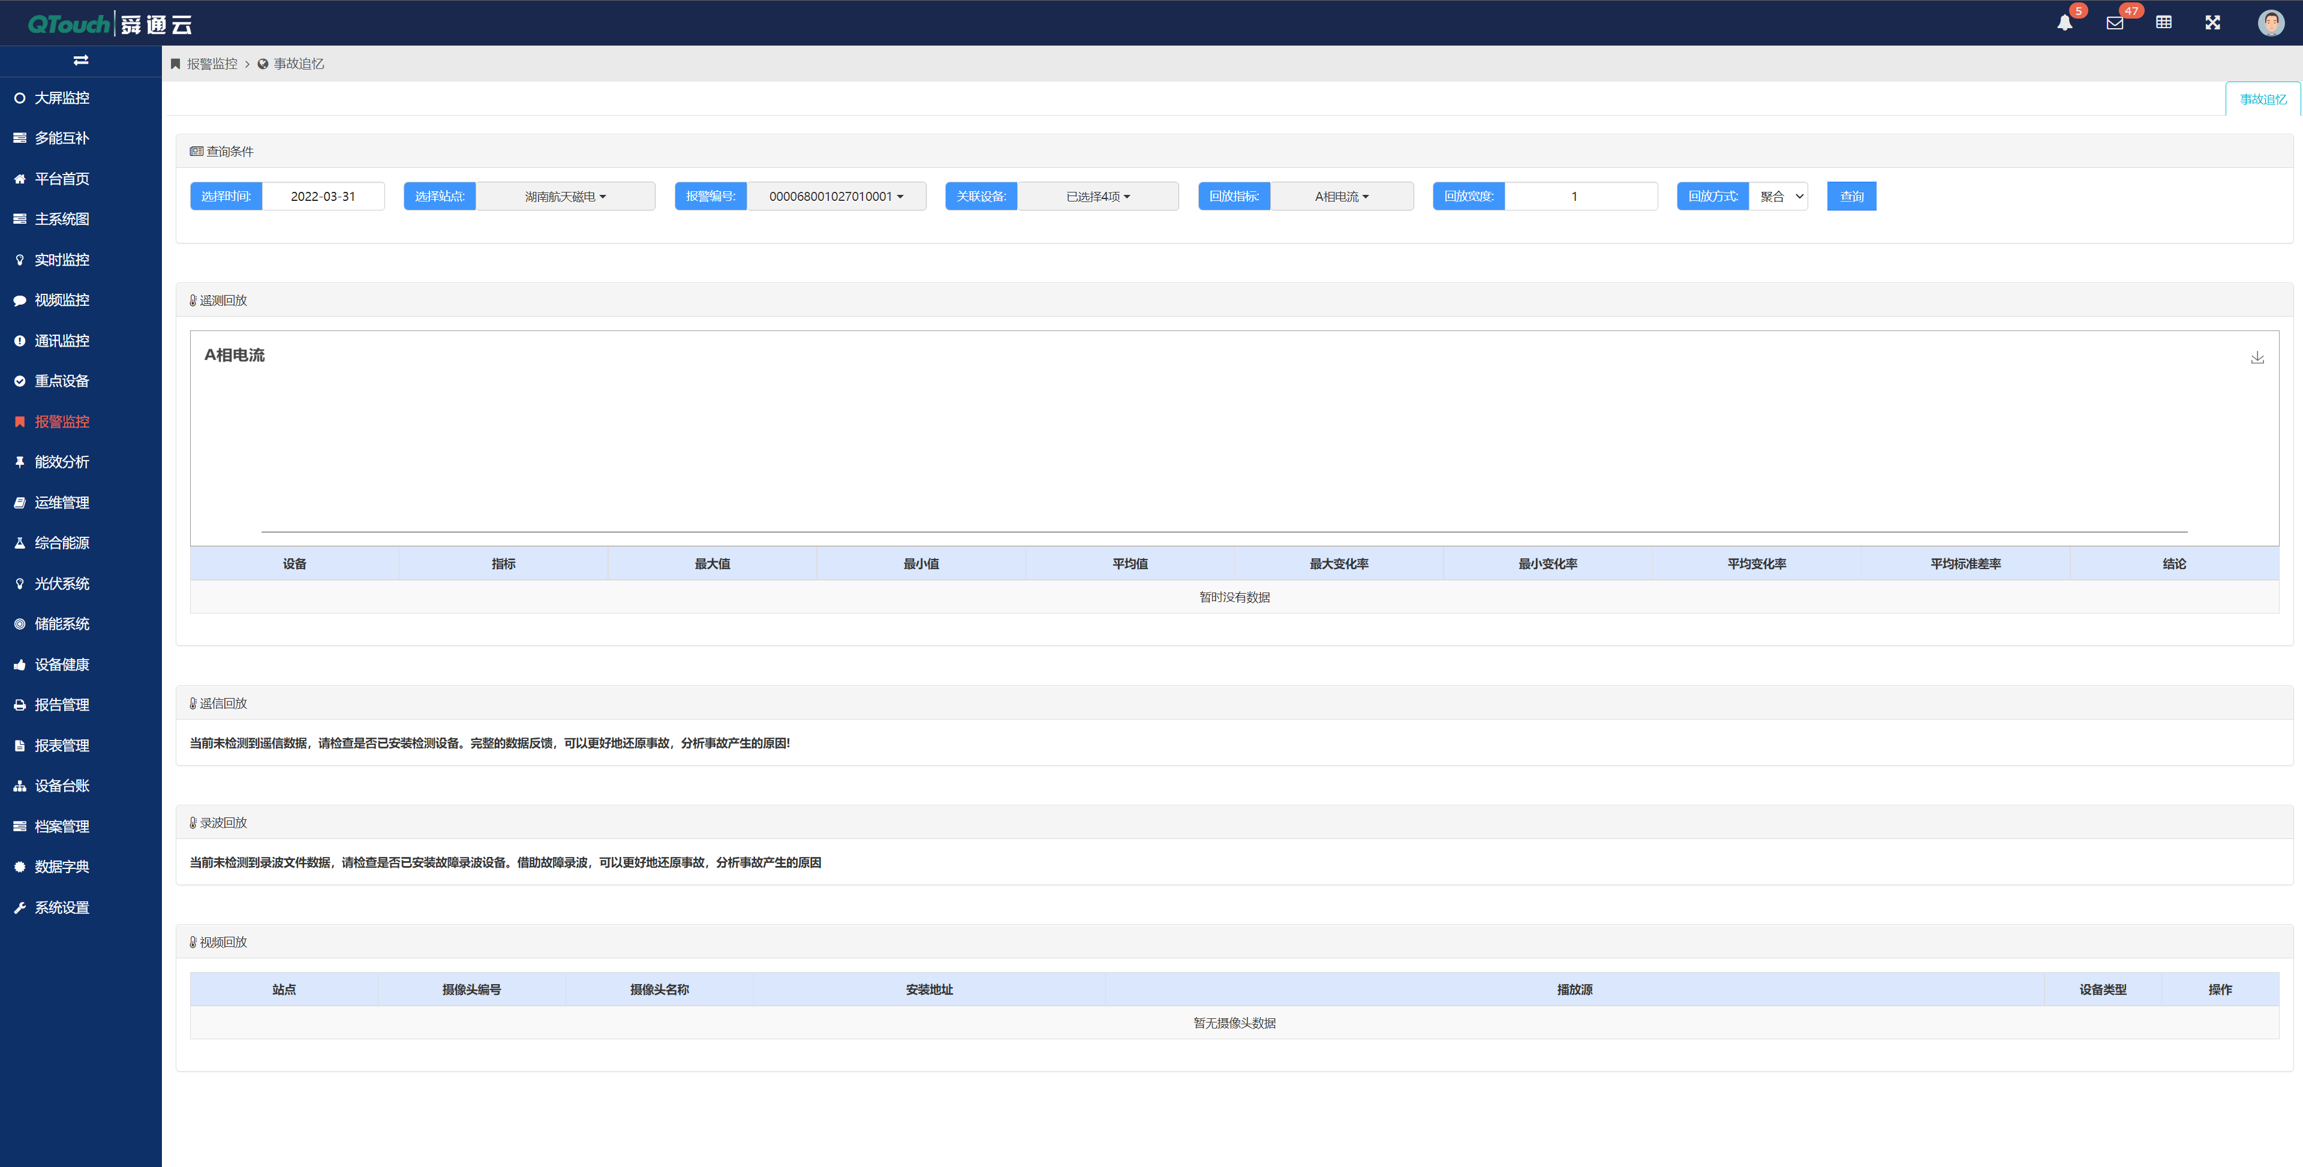Viewport: 2303px width, 1167px height.
Task: Open the 回放指标 A相电流 dropdown
Action: [x=1341, y=197]
